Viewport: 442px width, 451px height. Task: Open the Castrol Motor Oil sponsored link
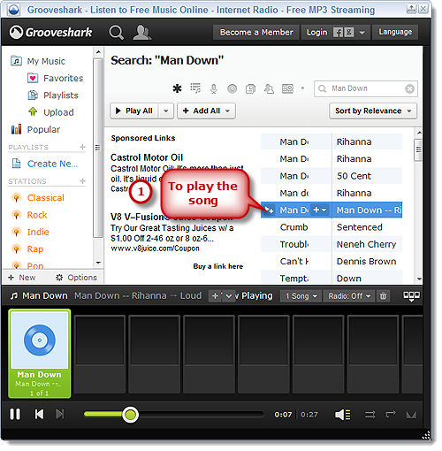pos(147,157)
